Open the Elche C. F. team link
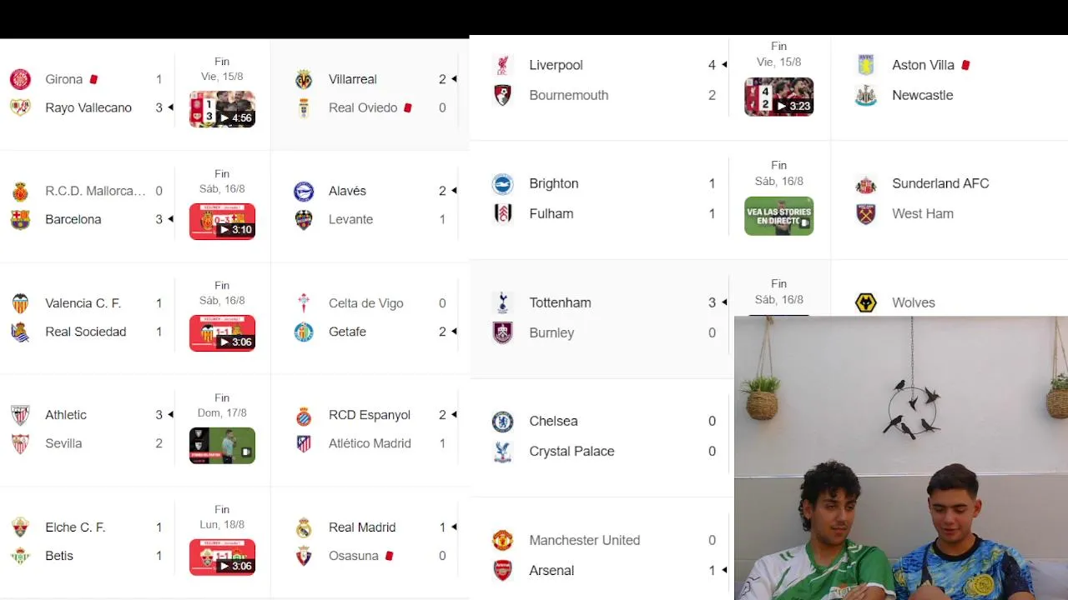The width and height of the screenshot is (1068, 600). click(x=75, y=527)
